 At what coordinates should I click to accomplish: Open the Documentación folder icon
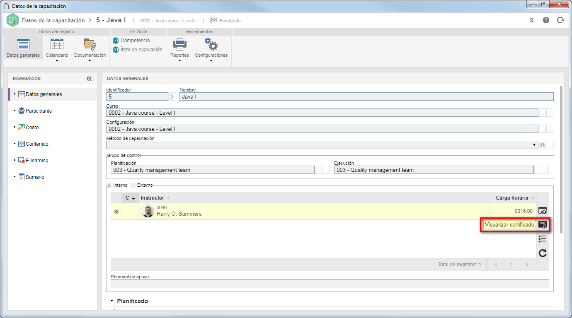tap(90, 44)
